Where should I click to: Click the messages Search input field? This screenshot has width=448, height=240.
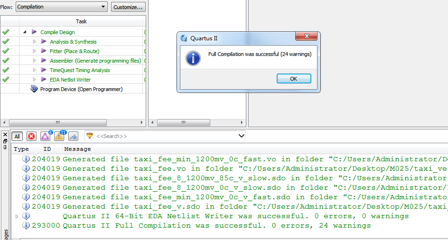click(x=166, y=136)
